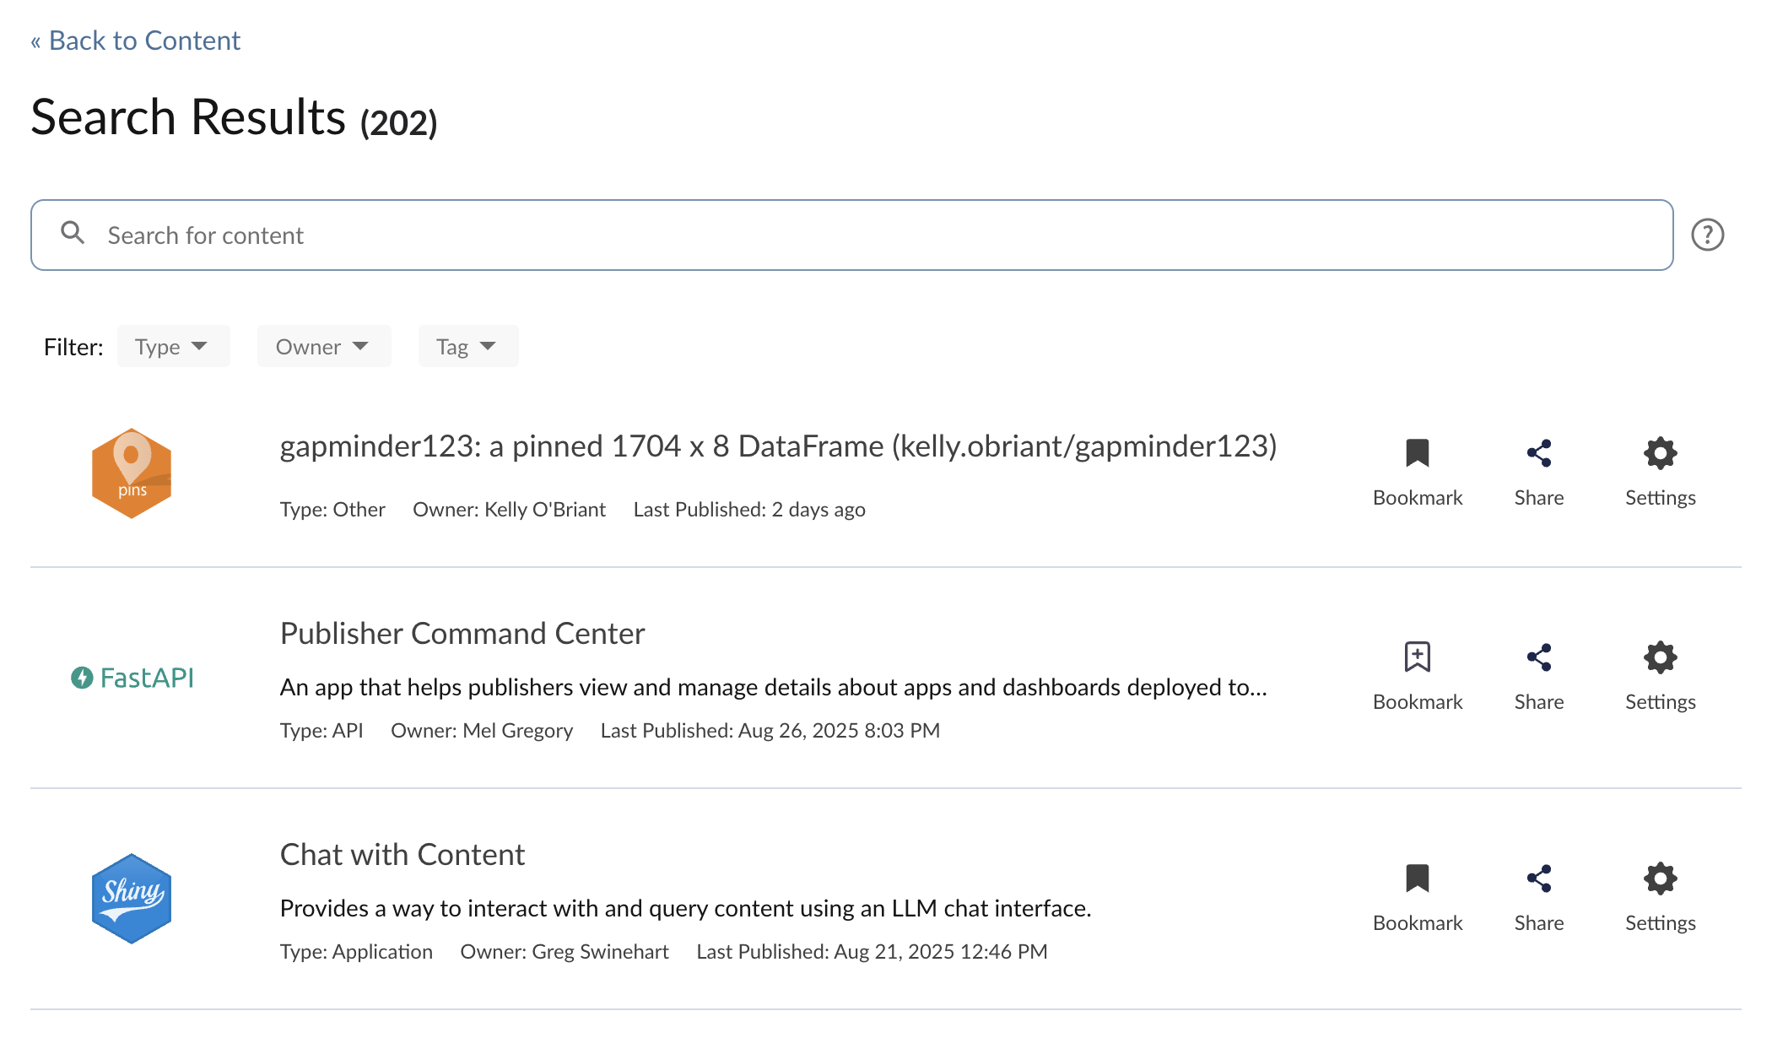Viewport: 1772px width, 1038px height.
Task: Share the Publisher Command Center API
Action: [1539, 676]
